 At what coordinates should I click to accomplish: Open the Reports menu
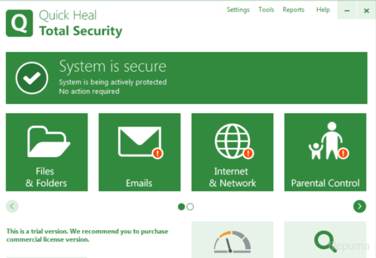point(293,10)
